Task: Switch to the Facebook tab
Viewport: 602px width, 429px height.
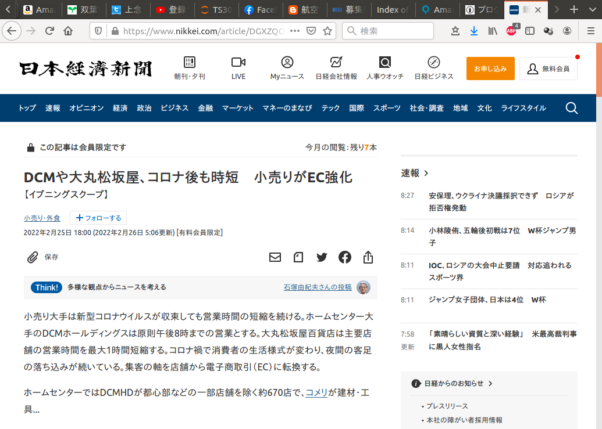Action: tap(261, 9)
